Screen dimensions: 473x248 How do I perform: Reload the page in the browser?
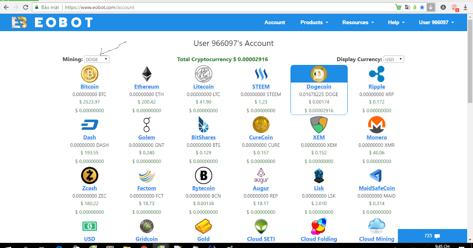[x=26, y=7]
